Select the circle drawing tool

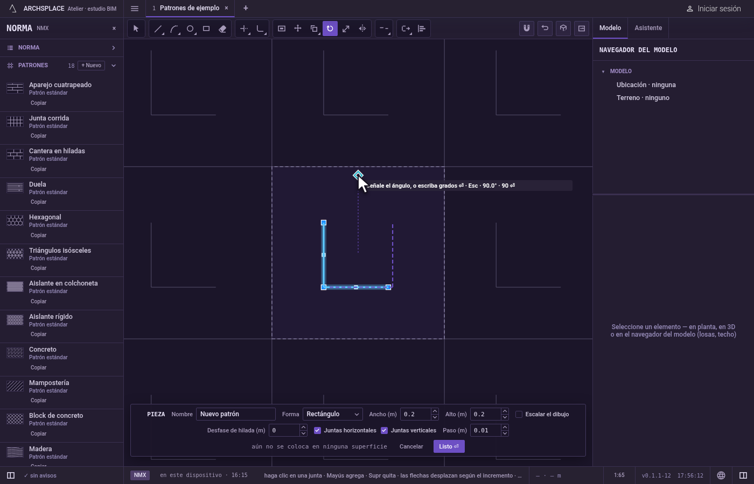tap(190, 29)
